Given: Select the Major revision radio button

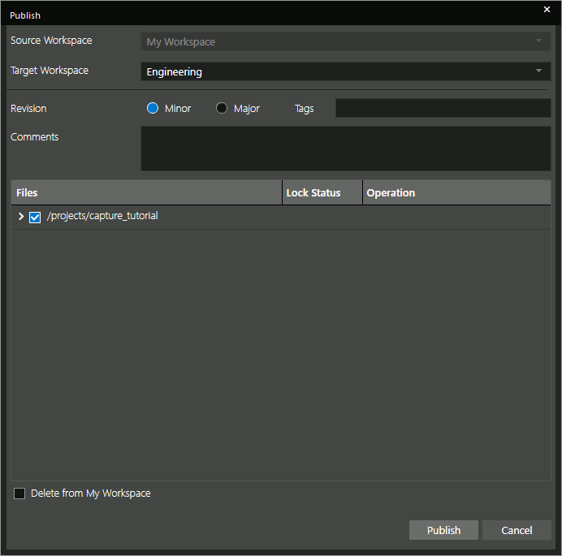Looking at the screenshot, I should (x=222, y=108).
